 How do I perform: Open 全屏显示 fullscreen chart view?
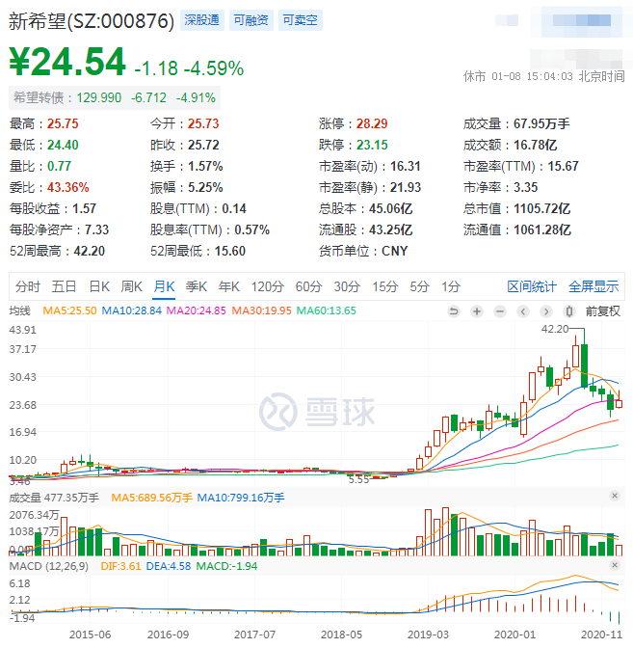[593, 286]
